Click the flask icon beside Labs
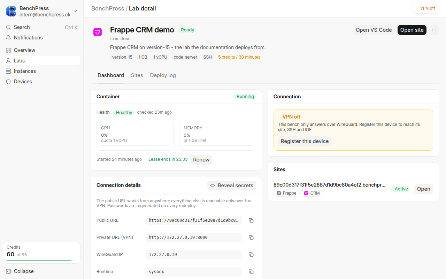446x279 pixels. click(x=8, y=61)
